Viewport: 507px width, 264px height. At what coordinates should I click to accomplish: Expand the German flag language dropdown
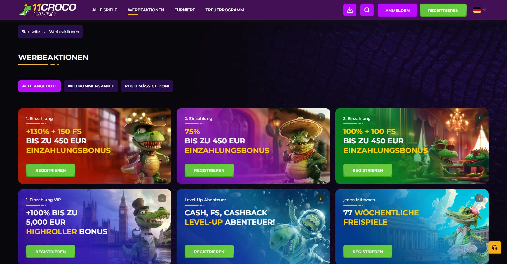tap(479, 10)
